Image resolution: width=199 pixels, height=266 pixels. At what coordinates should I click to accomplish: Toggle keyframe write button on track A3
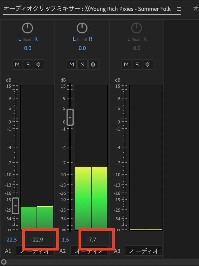tap(148, 64)
